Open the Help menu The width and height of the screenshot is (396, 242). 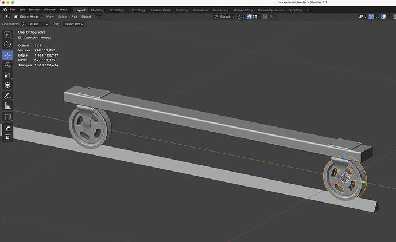pos(63,10)
